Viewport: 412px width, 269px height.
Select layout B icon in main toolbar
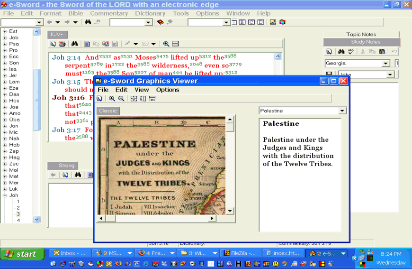tap(242, 22)
